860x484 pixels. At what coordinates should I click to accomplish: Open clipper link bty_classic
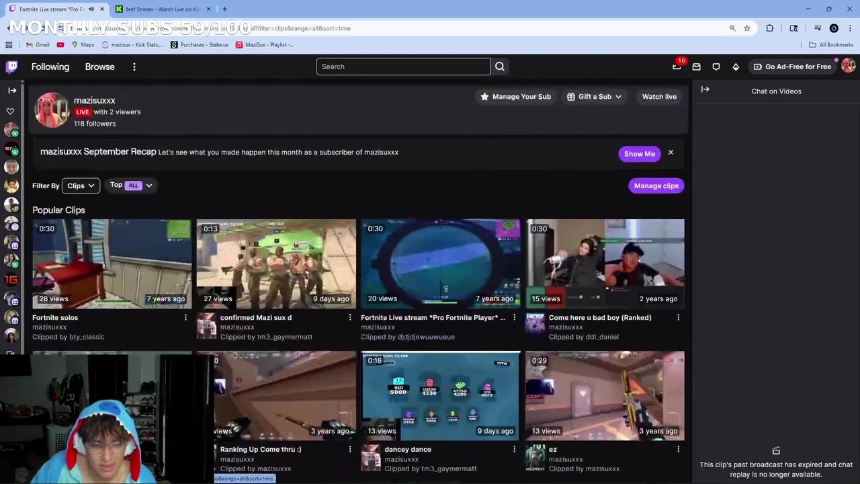tap(87, 337)
